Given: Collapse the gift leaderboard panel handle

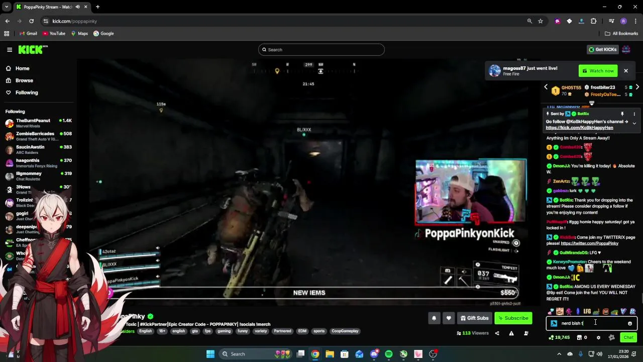Looking at the screenshot, I should click(x=591, y=103).
